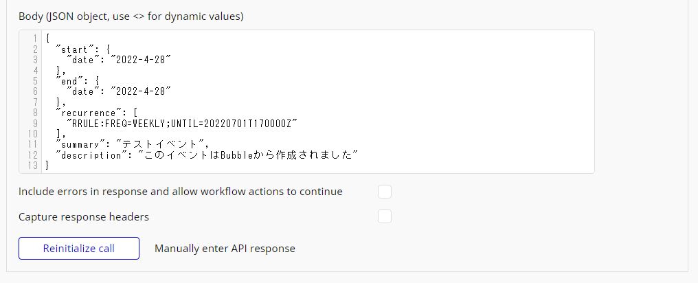Click the closing brace on line 13
This screenshot has height=283, width=698.
coord(47,166)
